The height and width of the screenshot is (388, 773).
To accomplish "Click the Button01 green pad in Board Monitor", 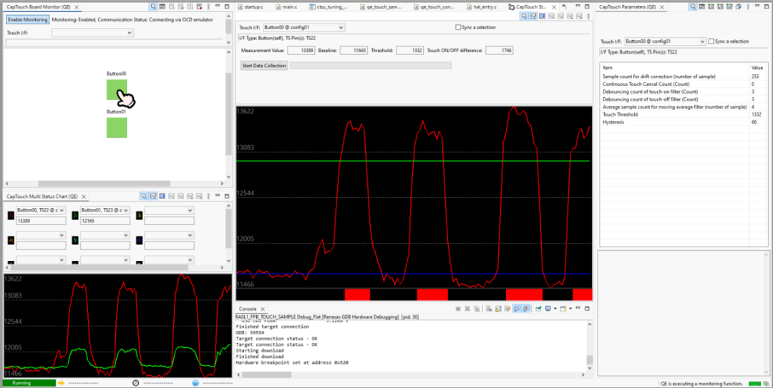I will point(117,127).
